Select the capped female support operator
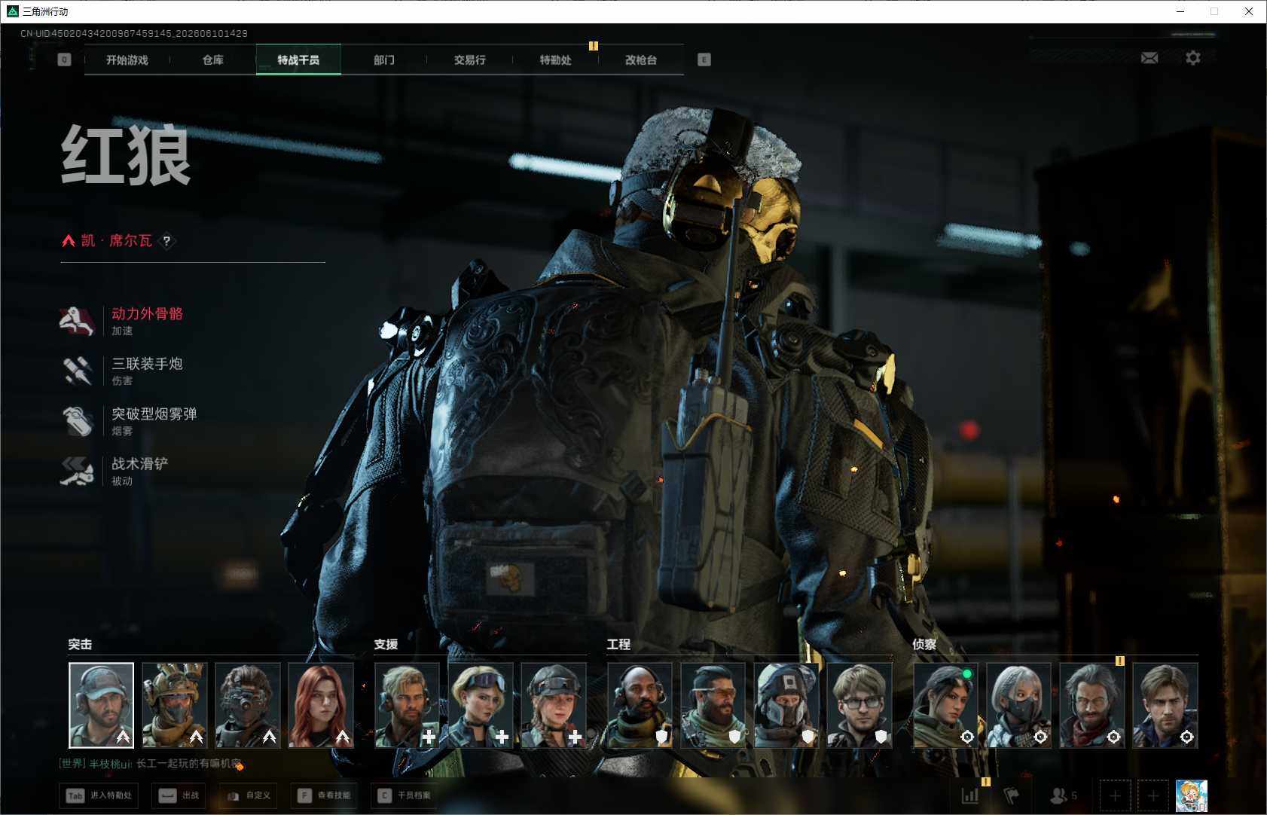 [x=554, y=705]
